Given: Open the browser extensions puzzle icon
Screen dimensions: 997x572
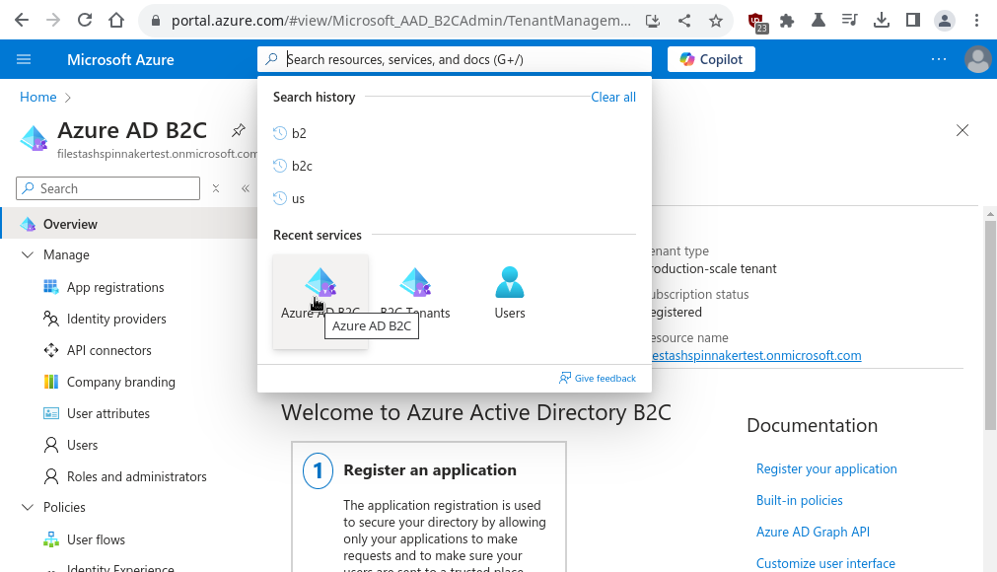Looking at the screenshot, I should (x=787, y=21).
